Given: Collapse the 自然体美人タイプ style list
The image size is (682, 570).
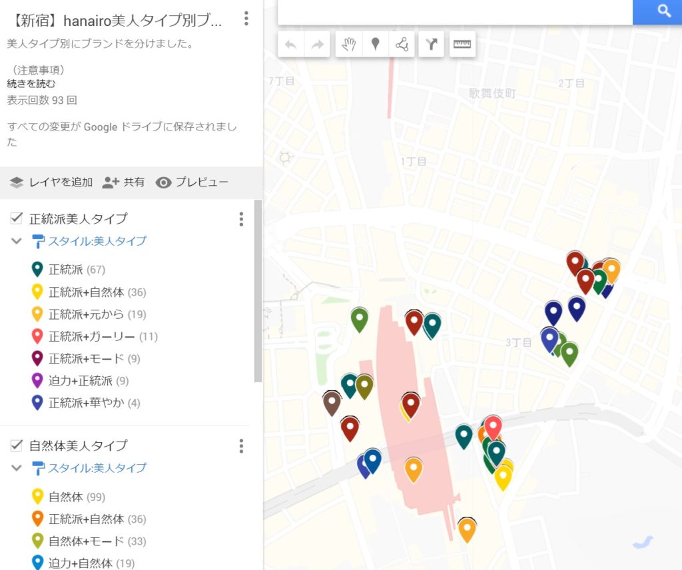Looking at the screenshot, I should point(16,468).
